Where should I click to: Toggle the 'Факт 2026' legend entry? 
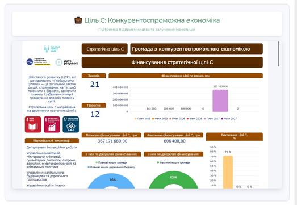(x=195, y=119)
